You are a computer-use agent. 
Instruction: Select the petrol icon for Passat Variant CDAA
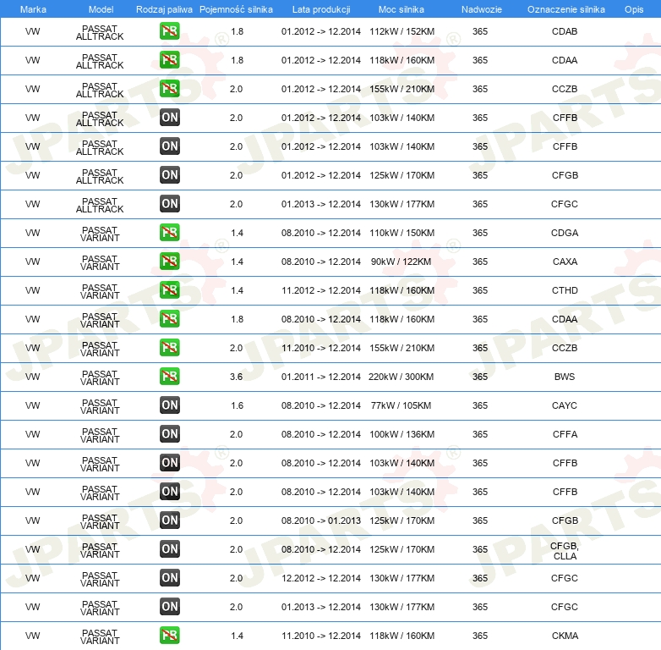169,319
